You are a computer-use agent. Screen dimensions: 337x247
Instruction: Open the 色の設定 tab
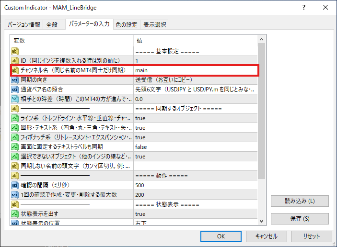click(127, 25)
